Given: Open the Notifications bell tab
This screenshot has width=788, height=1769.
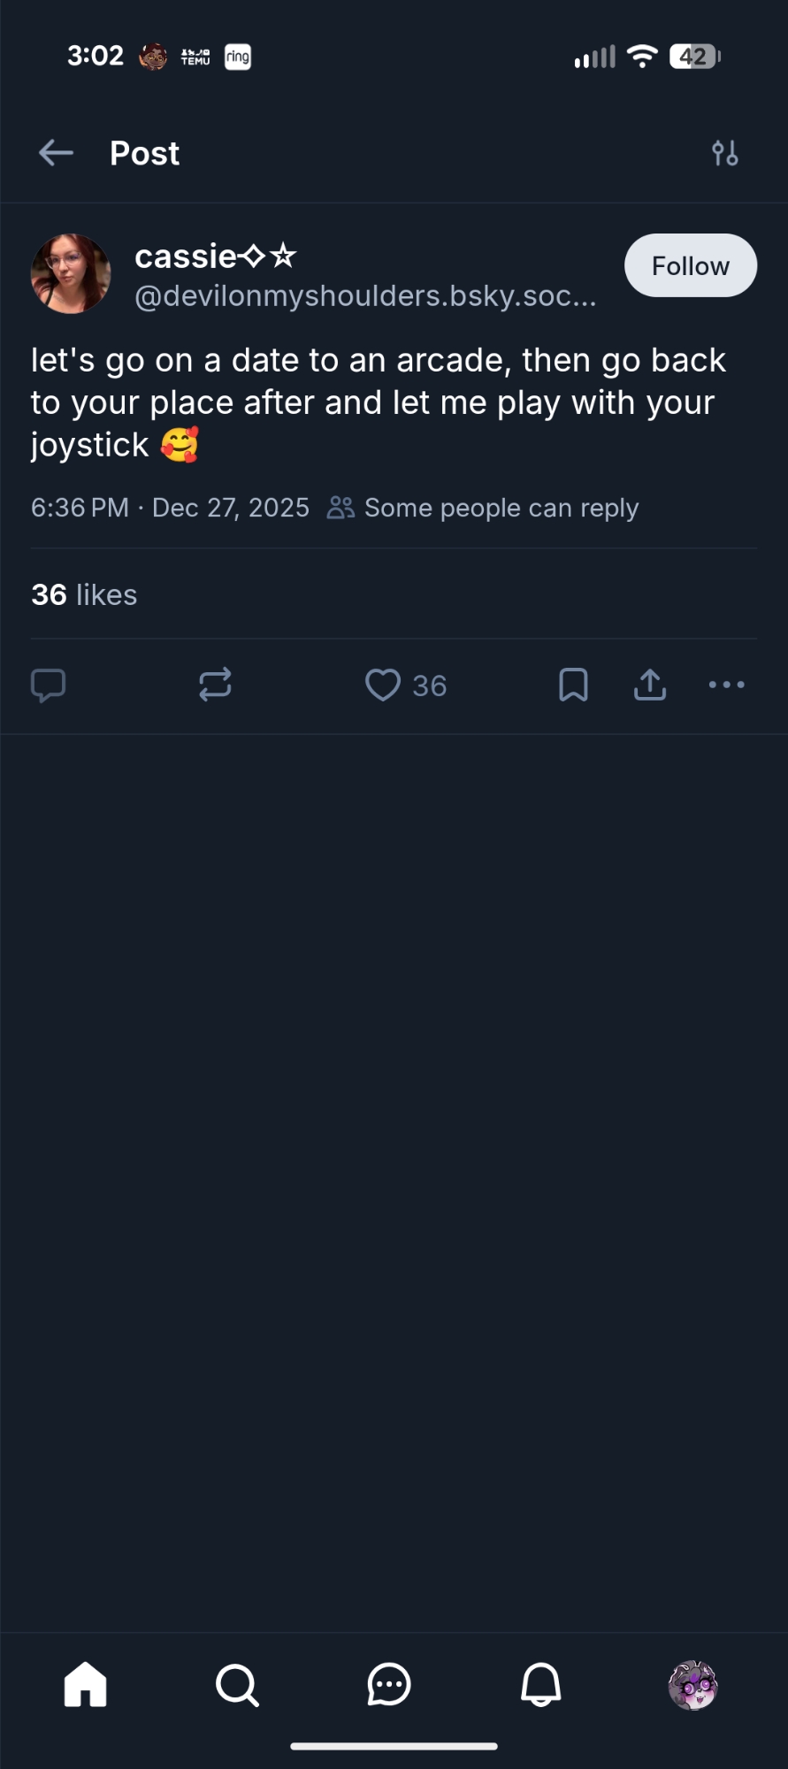Looking at the screenshot, I should (540, 1685).
